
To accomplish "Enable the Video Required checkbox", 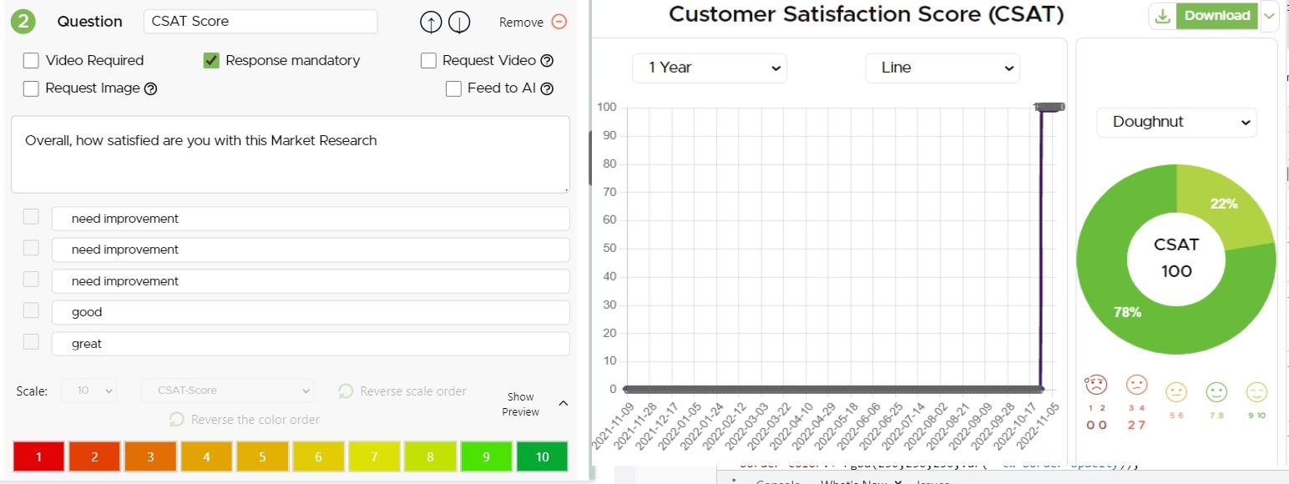I will (x=31, y=60).
